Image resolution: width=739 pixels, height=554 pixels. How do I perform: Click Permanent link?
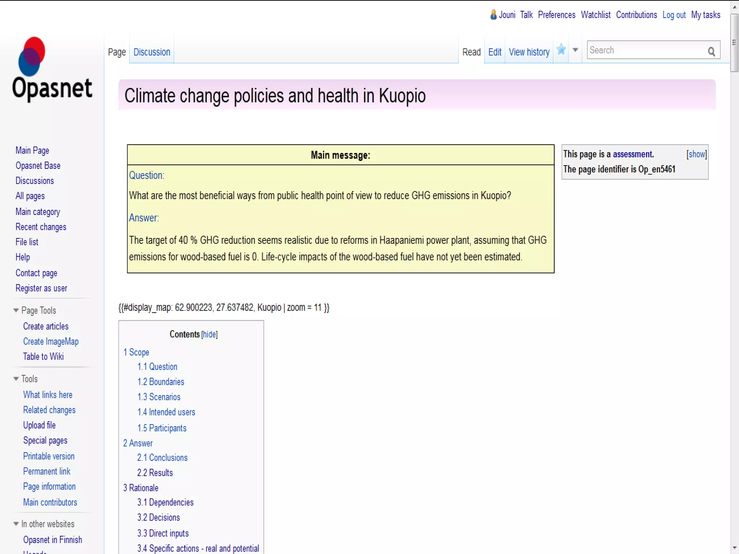(47, 471)
